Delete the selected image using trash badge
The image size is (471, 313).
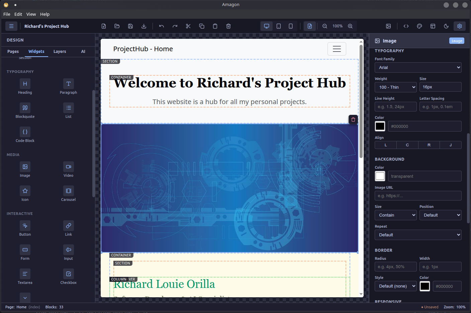click(353, 119)
